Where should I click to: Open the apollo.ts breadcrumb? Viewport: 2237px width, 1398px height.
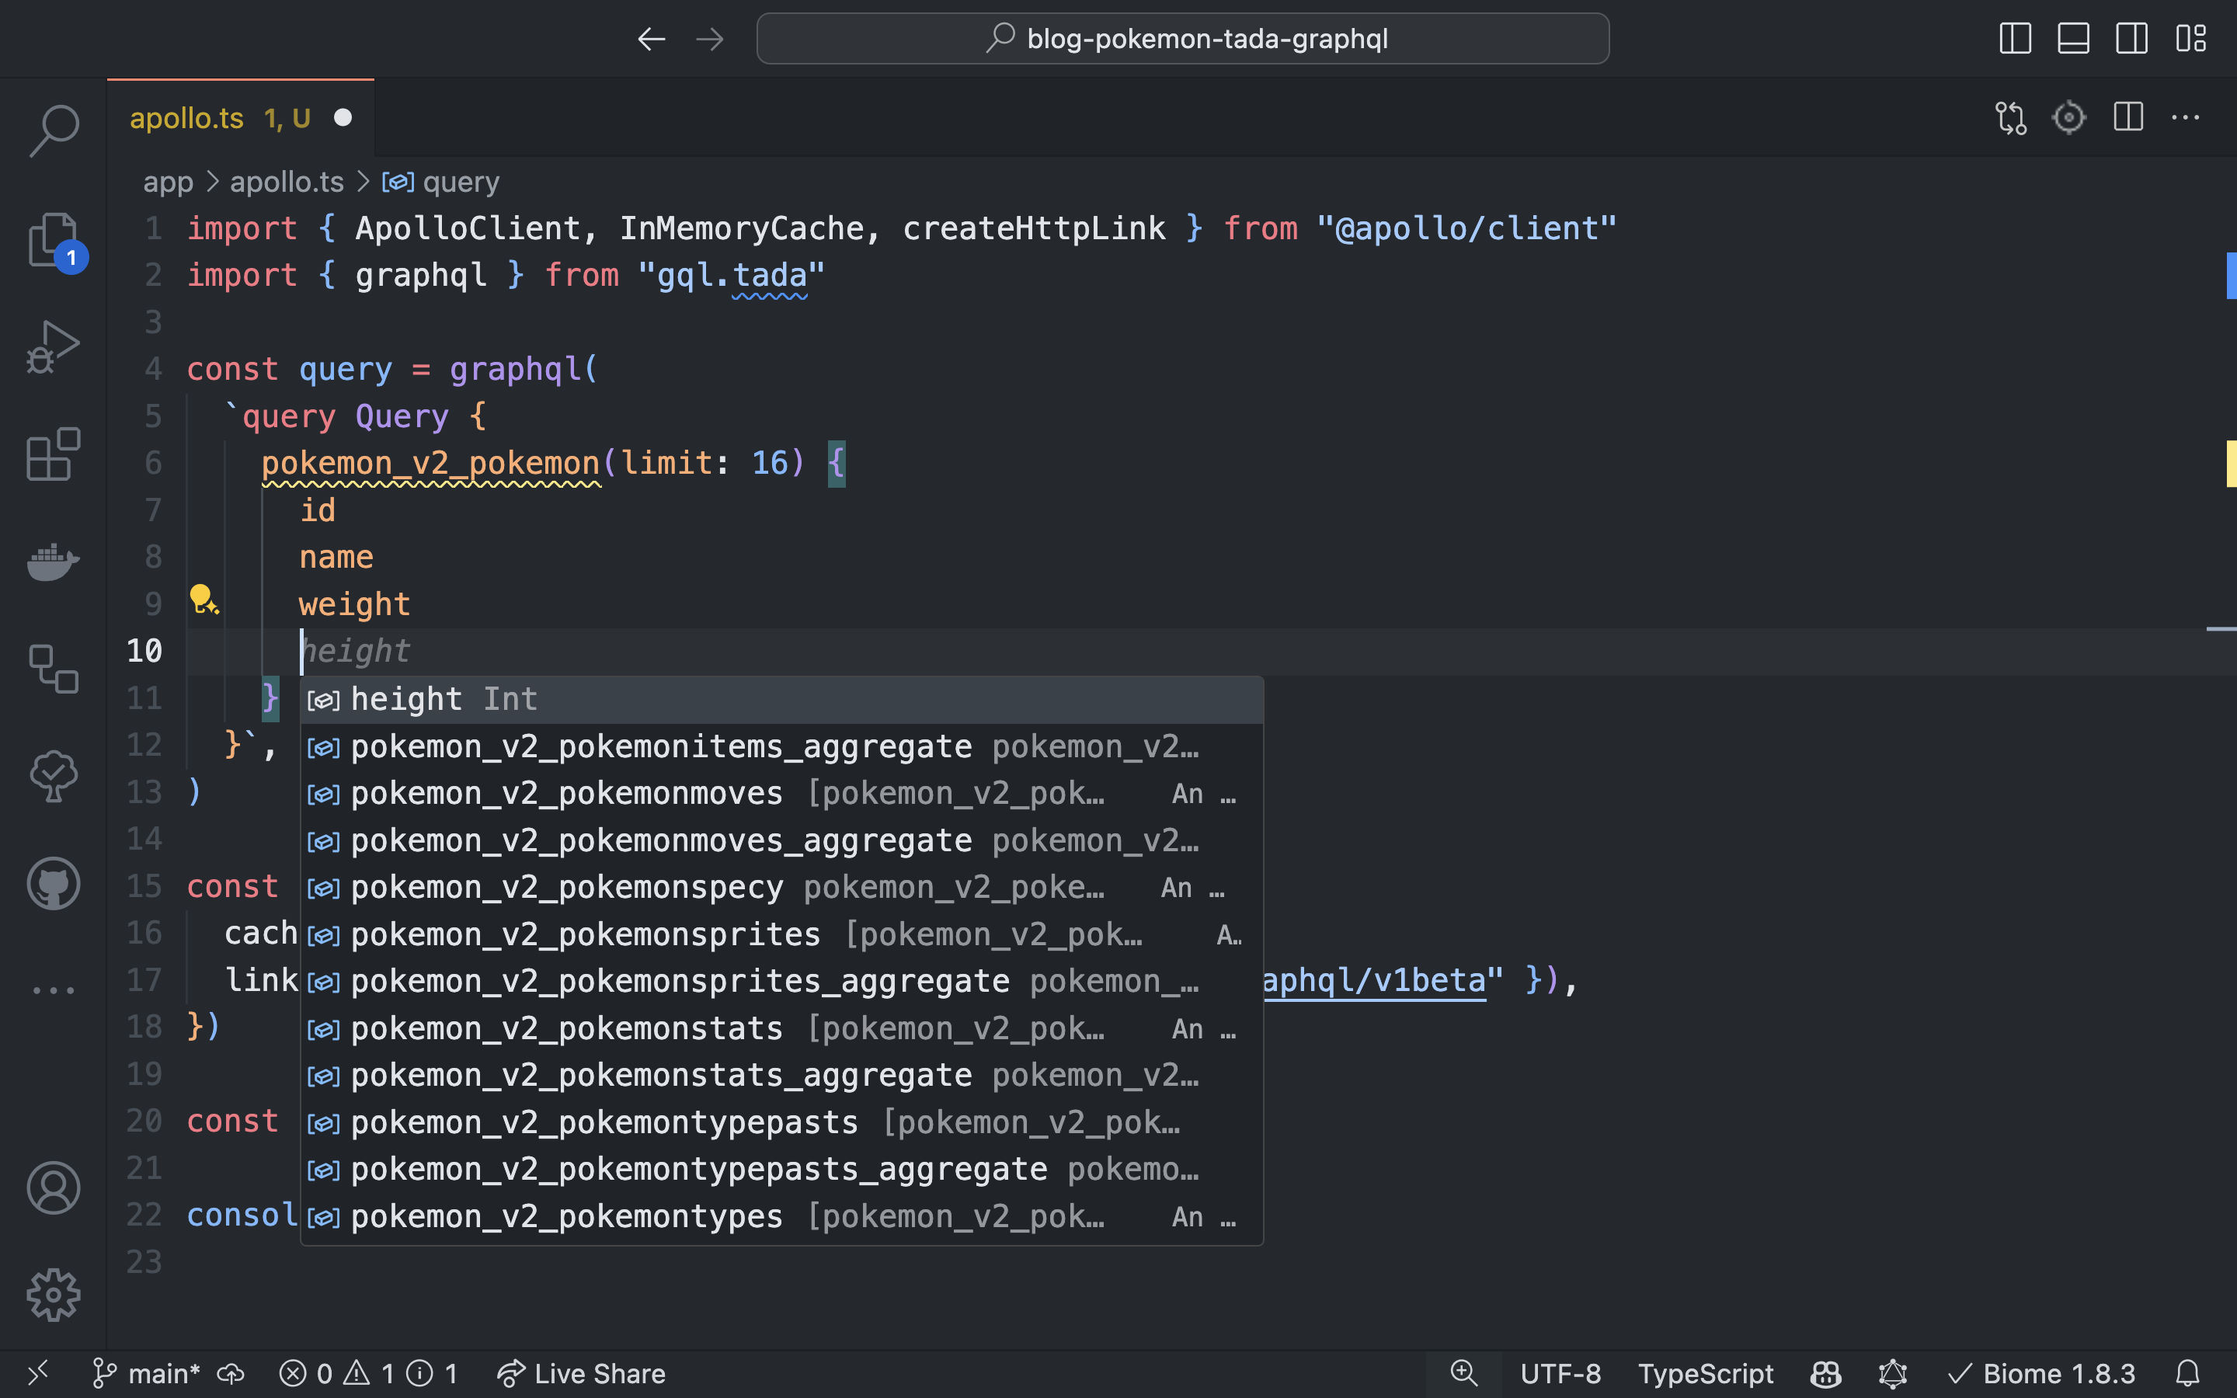(x=287, y=183)
